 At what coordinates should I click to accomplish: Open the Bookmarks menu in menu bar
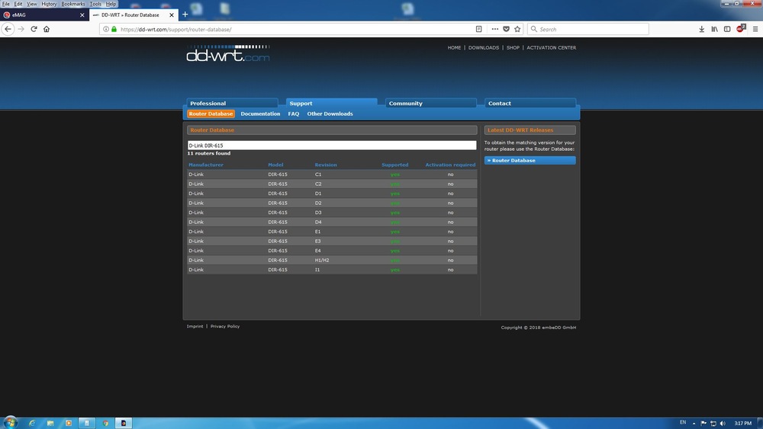[72, 4]
